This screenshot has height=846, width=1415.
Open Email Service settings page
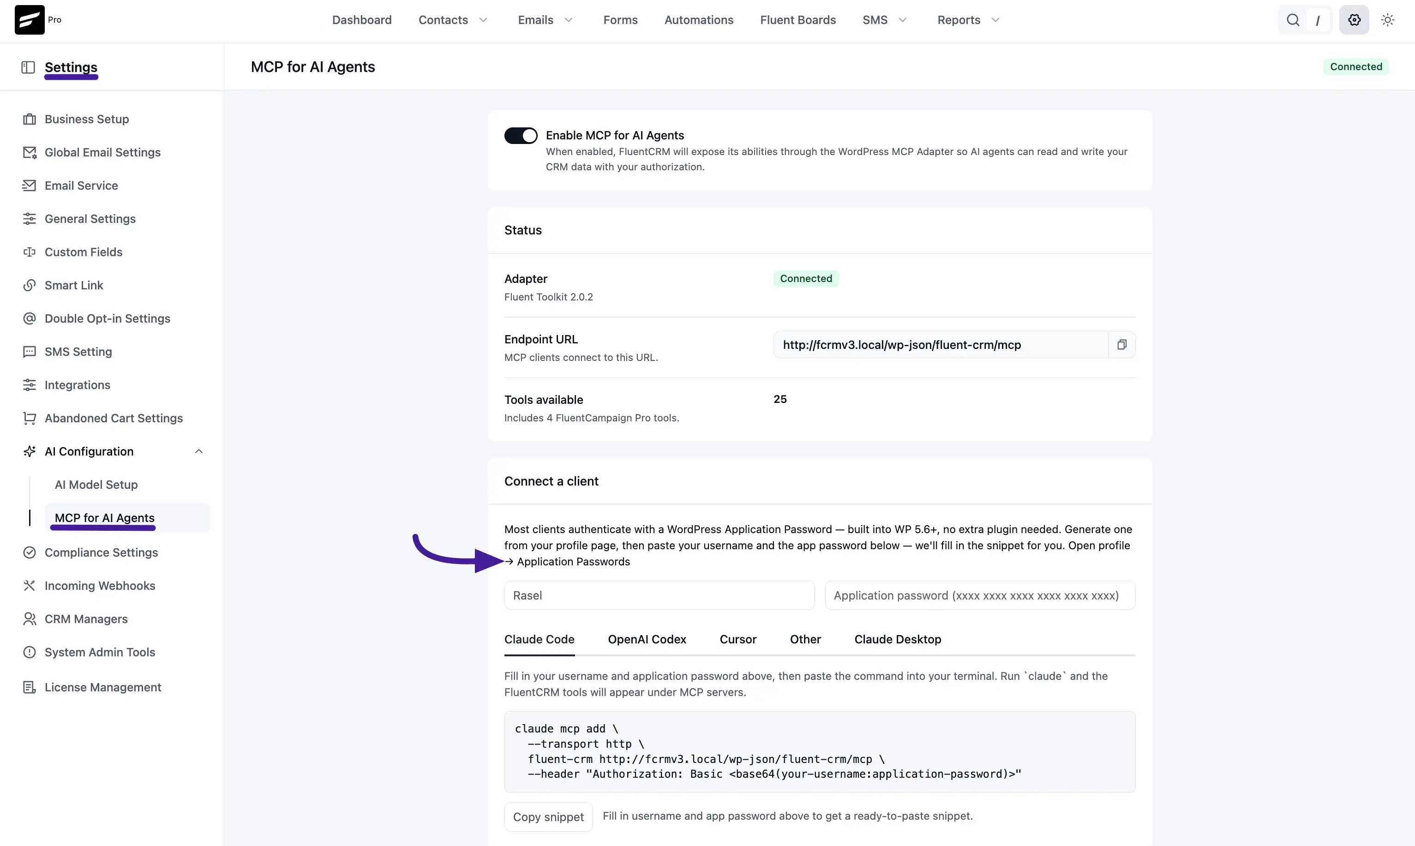click(82, 186)
